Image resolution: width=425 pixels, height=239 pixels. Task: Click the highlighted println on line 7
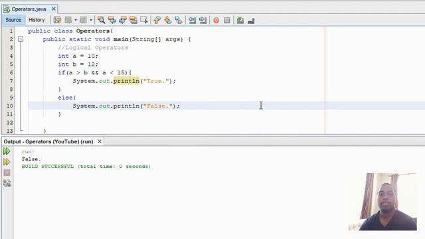126,81
